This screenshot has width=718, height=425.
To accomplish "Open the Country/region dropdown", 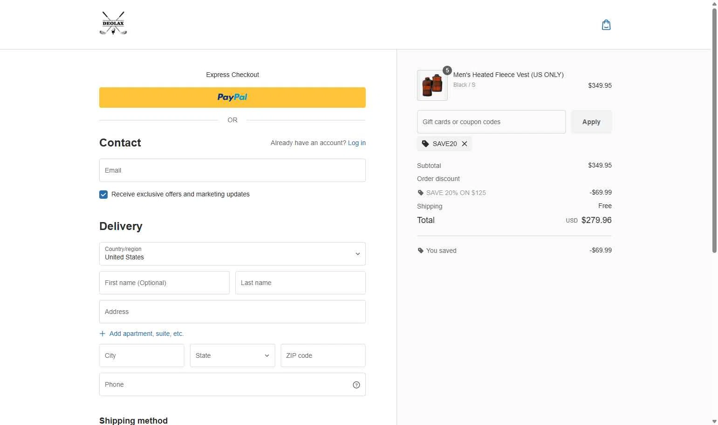I will pyautogui.click(x=232, y=254).
